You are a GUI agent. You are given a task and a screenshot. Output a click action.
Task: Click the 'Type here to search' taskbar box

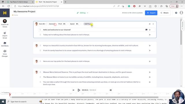(x=24, y=101)
